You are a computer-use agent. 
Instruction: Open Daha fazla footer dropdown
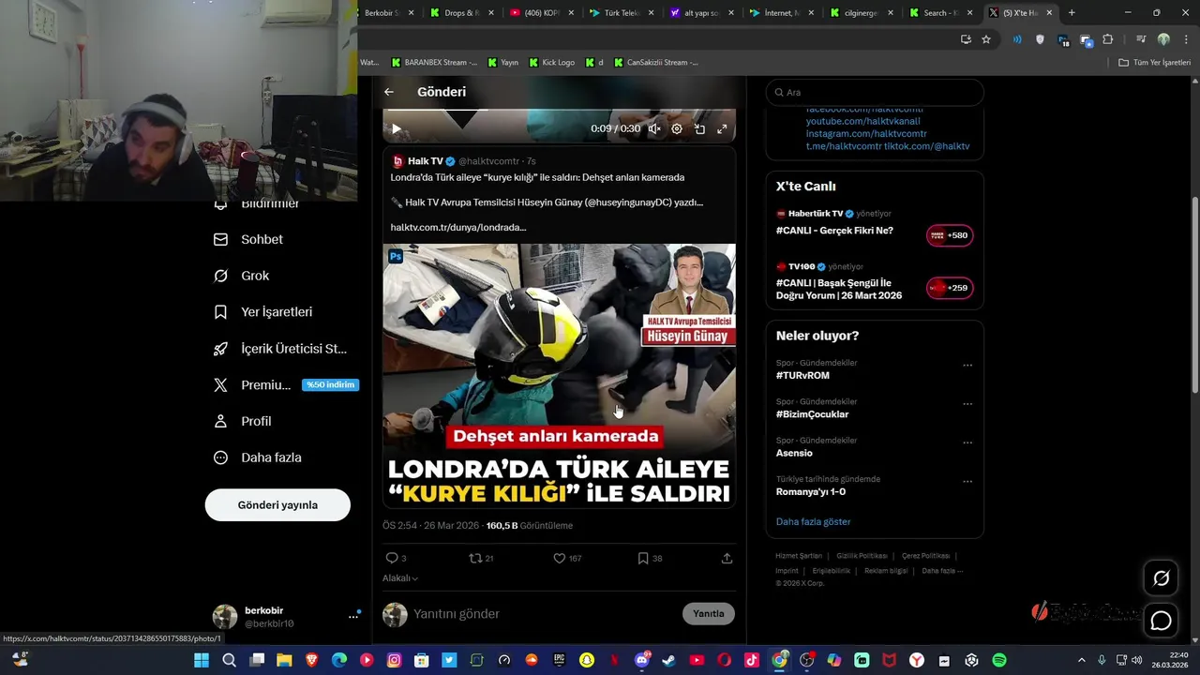942,571
